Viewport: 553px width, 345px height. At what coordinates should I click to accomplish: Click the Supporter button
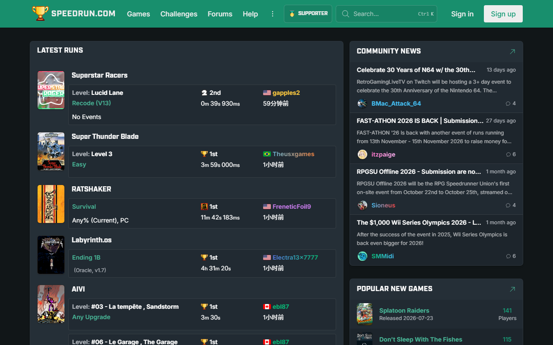308,14
